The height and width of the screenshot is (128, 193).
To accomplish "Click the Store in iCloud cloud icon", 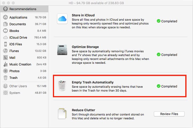I will [62, 19].
